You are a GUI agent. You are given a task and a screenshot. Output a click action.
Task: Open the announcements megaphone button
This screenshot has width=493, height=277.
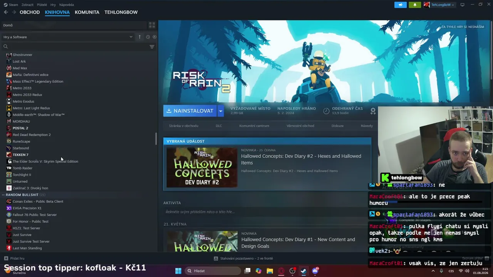(x=401, y=5)
